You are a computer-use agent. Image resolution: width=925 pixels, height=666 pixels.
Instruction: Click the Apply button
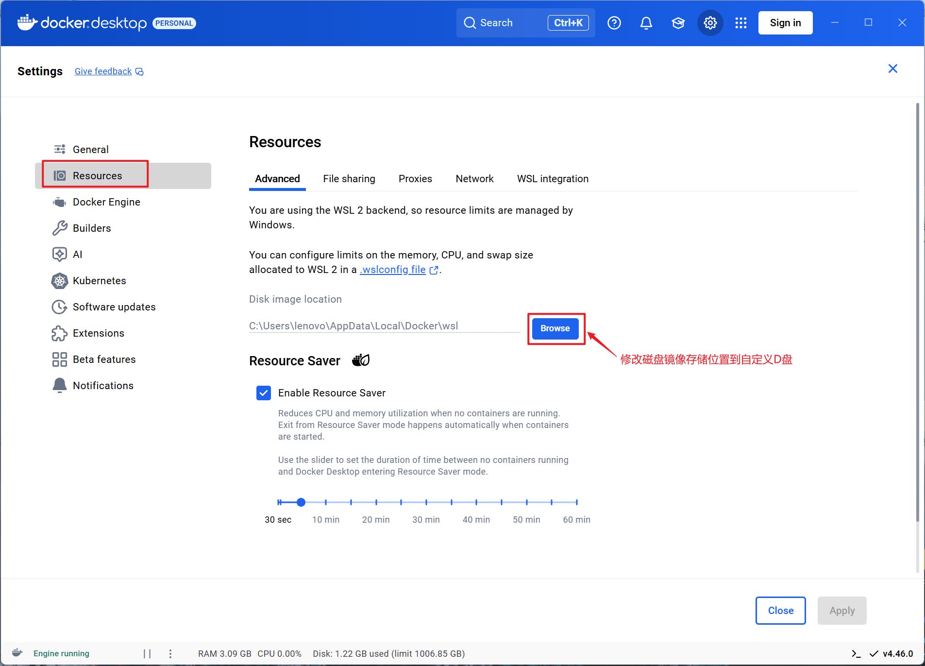tap(841, 610)
